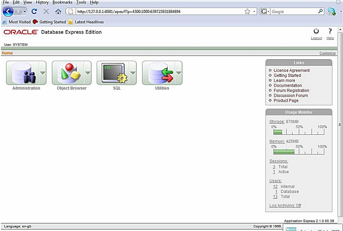Open the Edit menu
The image size is (343, 231).
16,2
